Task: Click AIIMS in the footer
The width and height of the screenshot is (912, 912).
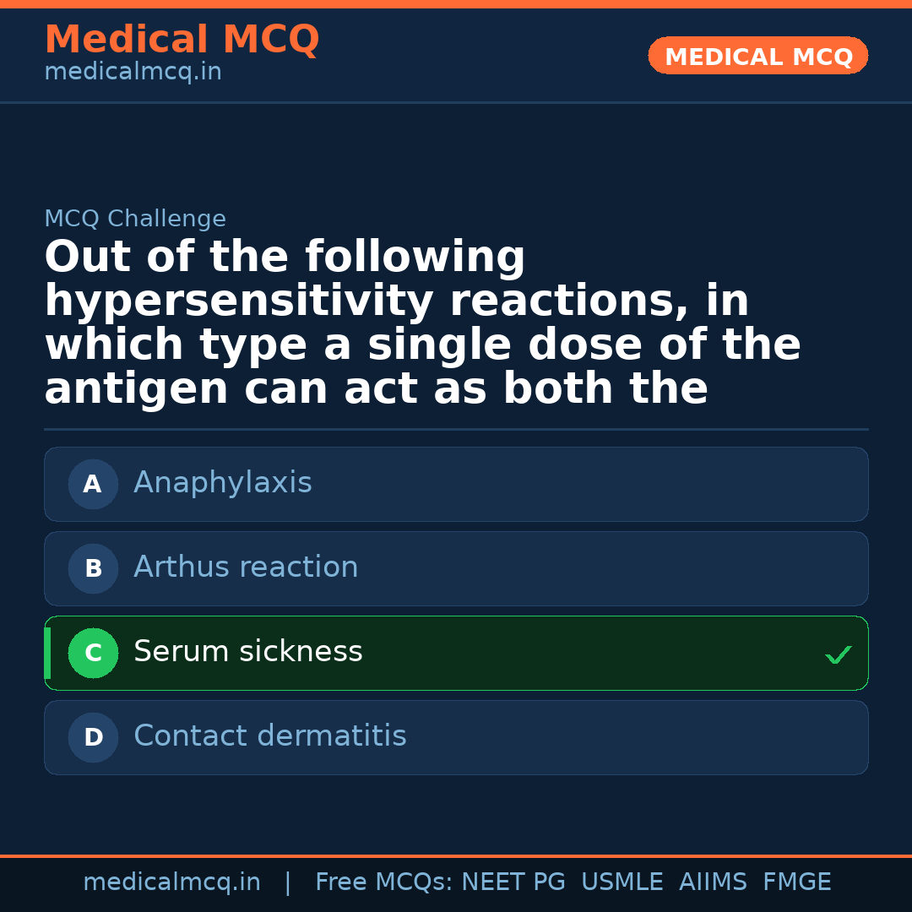Action: (x=713, y=882)
